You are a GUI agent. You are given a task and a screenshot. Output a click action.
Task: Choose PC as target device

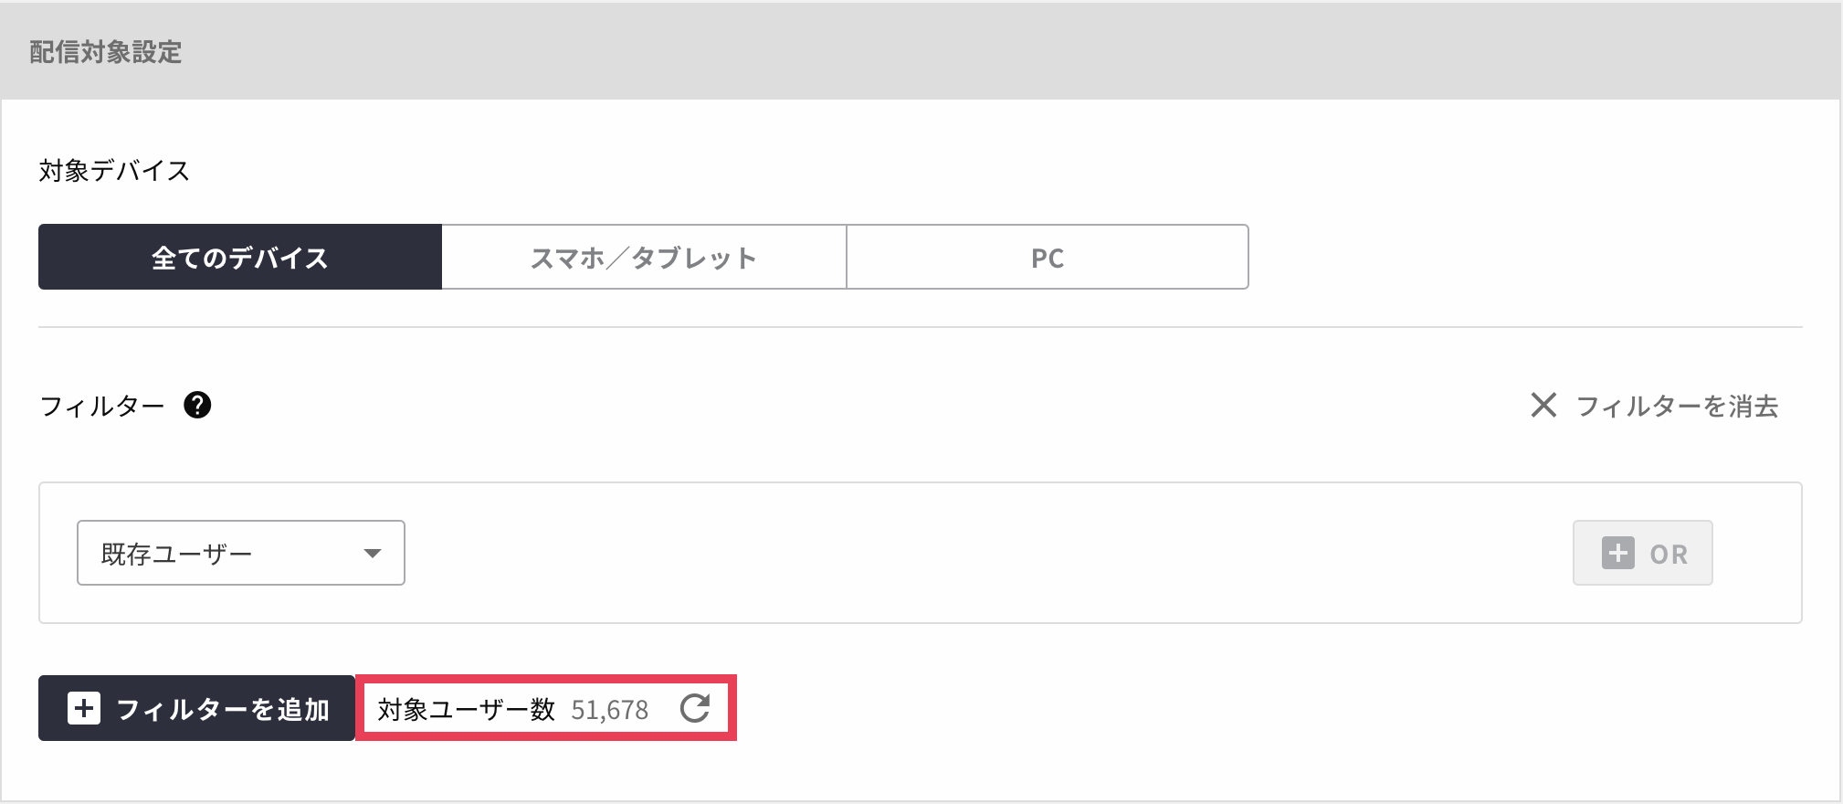pos(1048,258)
